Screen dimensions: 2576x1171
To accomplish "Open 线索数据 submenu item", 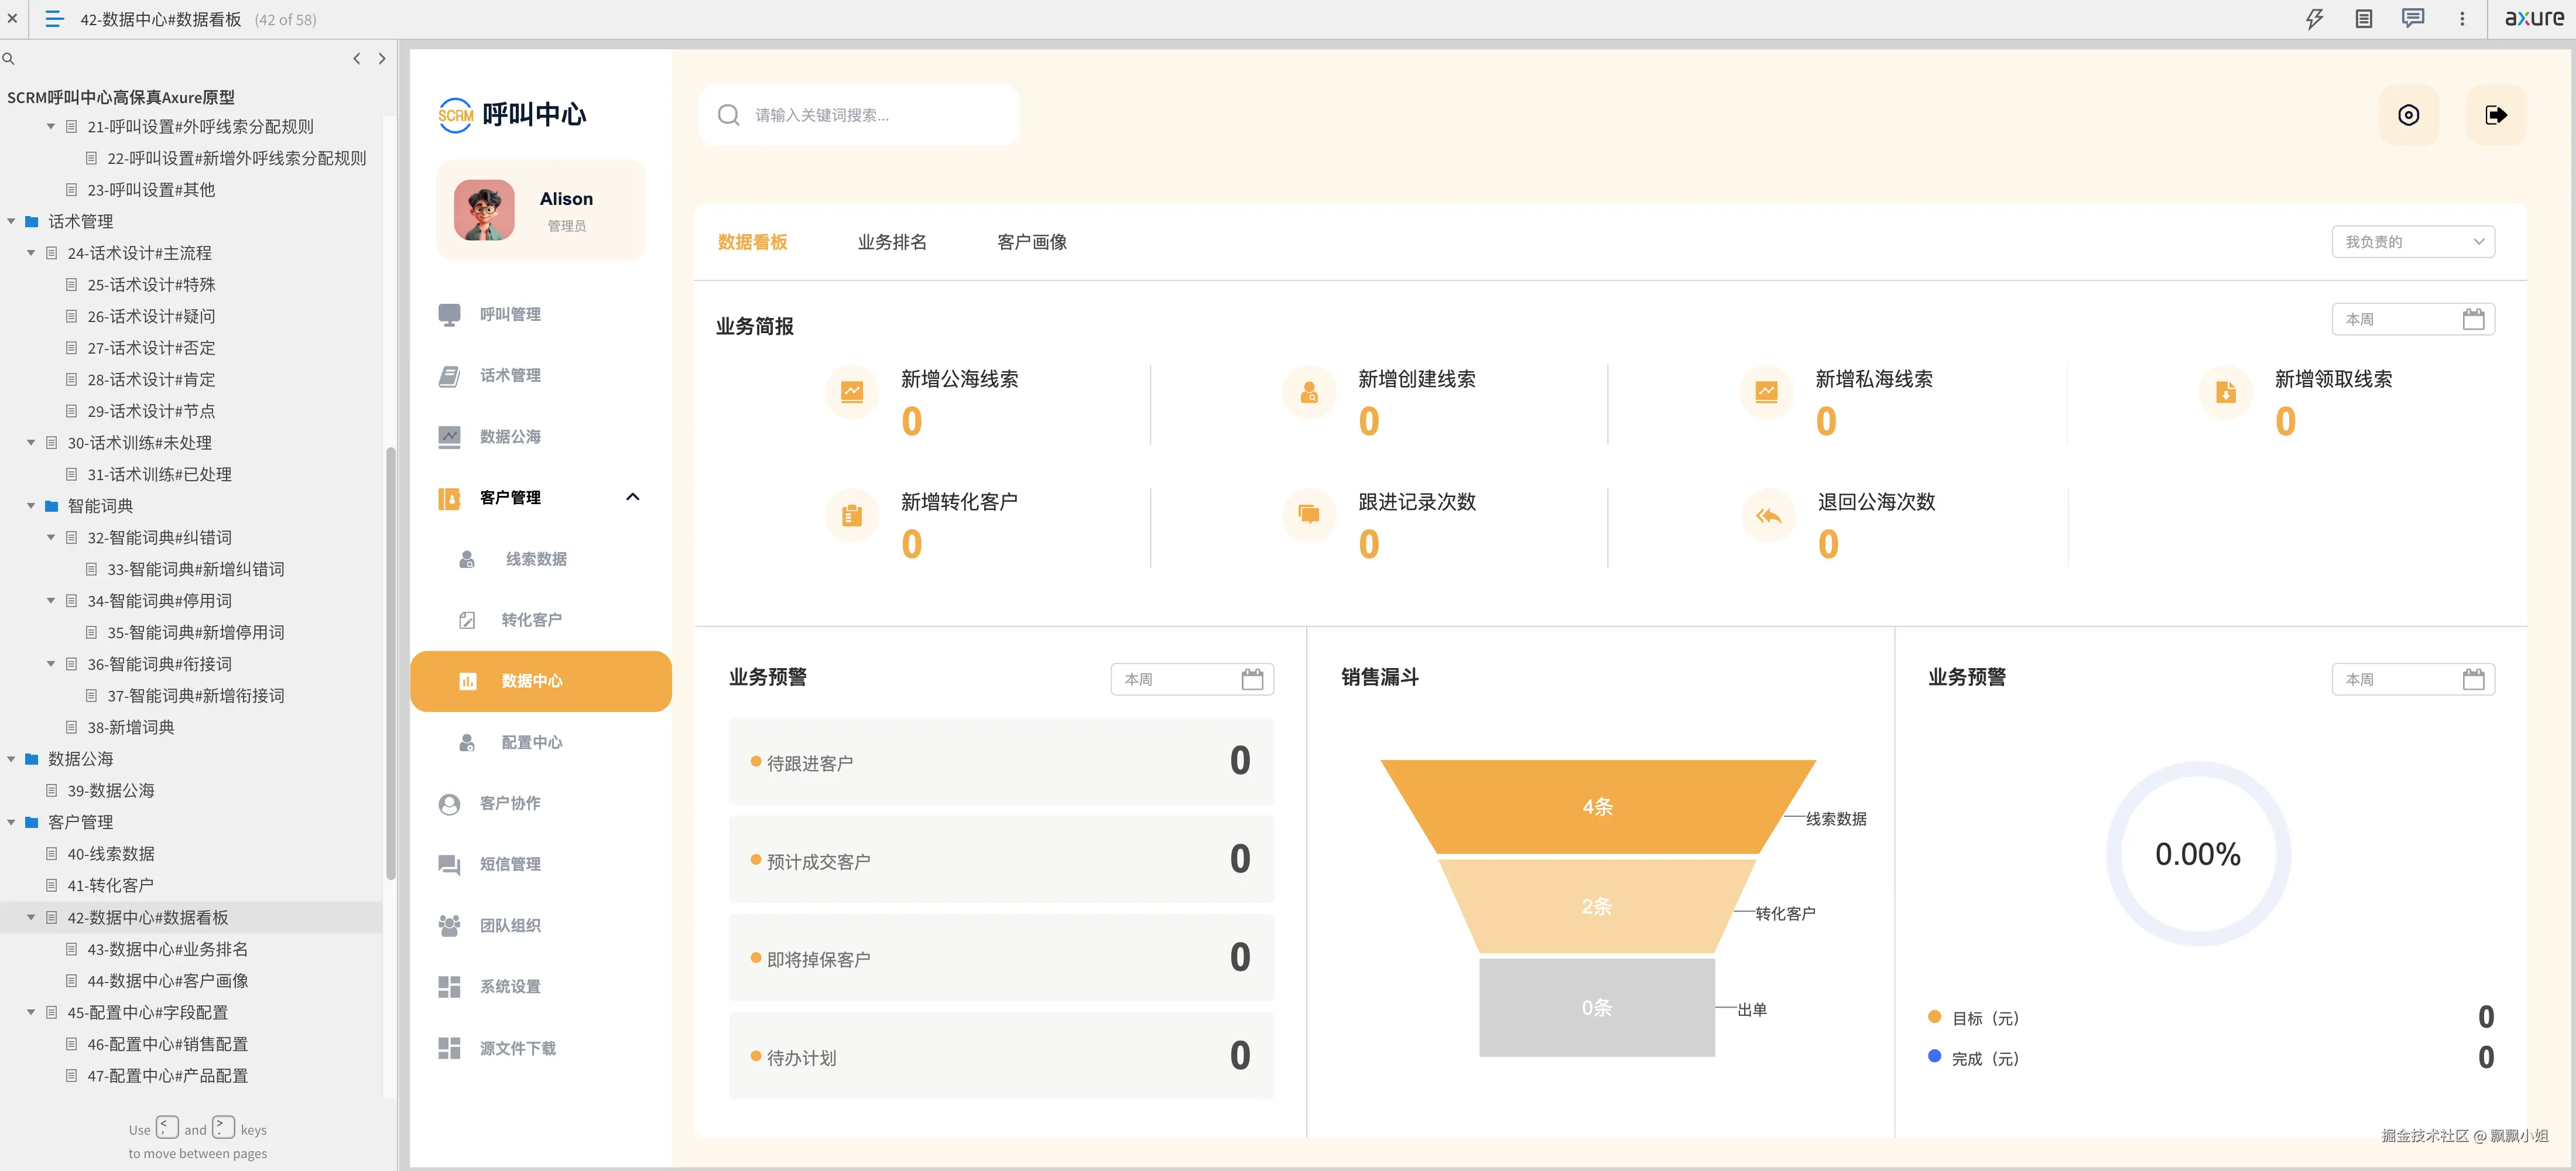I will [x=535, y=559].
